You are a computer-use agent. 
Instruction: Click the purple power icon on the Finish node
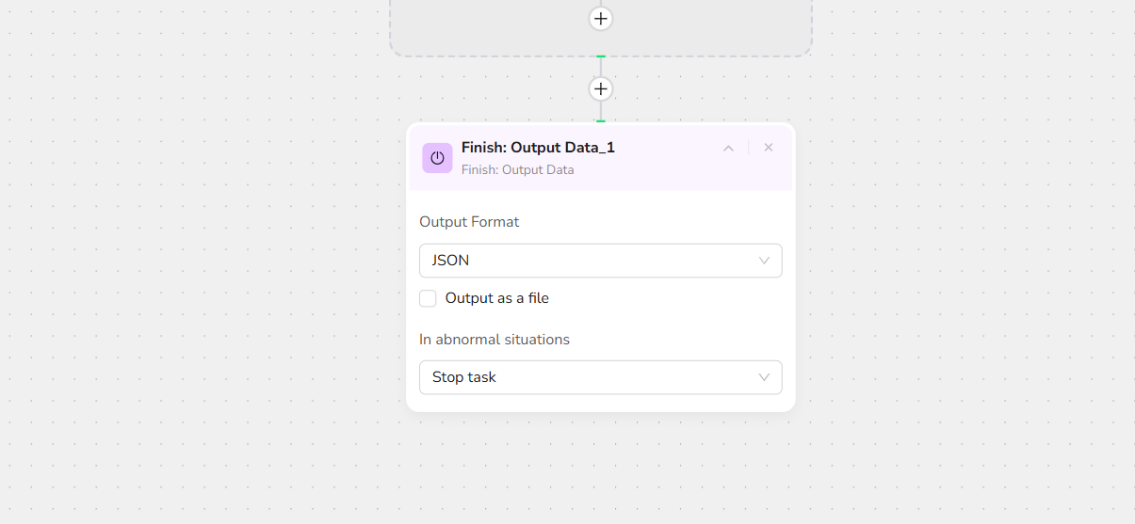(437, 158)
